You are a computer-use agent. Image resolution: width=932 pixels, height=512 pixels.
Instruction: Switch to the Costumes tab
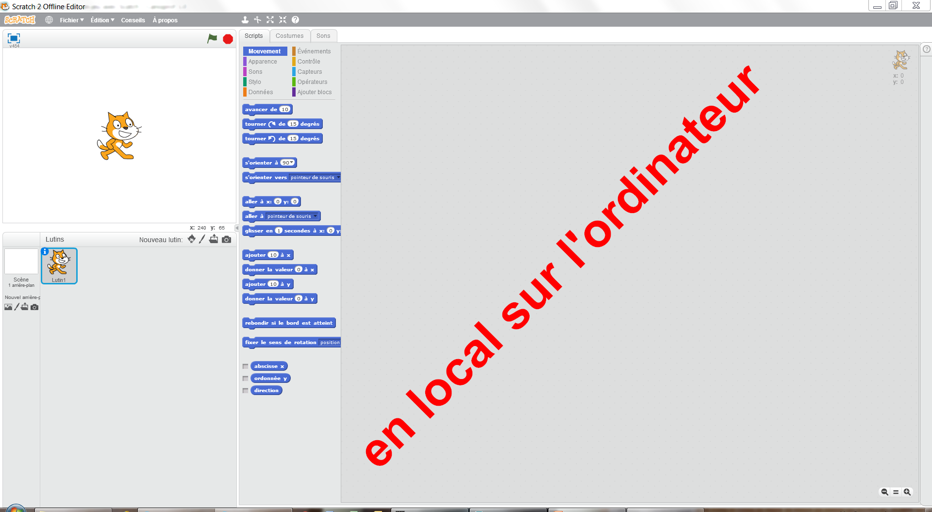[x=289, y=36]
